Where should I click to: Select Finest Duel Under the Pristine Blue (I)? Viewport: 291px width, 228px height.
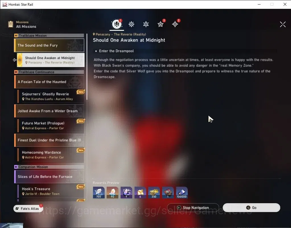[49, 140]
